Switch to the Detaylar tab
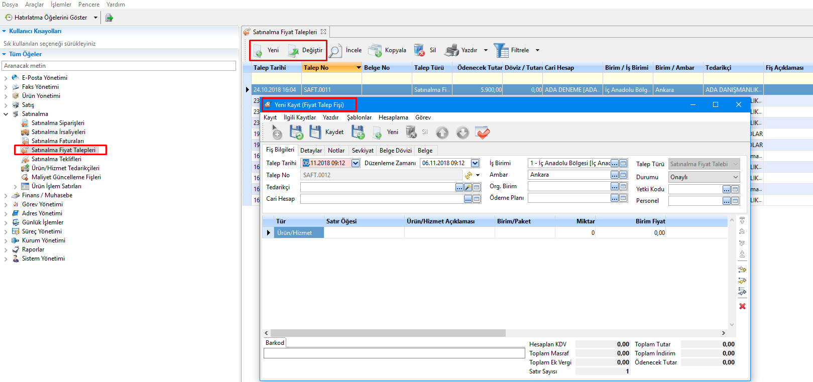The height and width of the screenshot is (382, 813). pyautogui.click(x=311, y=151)
